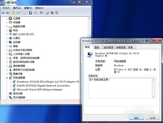This screenshot has width=163, height=123.
Task: Click the Back arrow toolbar icon
Action: (x=3, y=13)
